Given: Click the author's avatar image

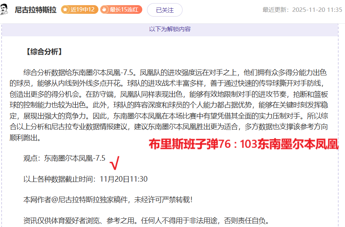Looking at the screenshot, I should [5, 9].
